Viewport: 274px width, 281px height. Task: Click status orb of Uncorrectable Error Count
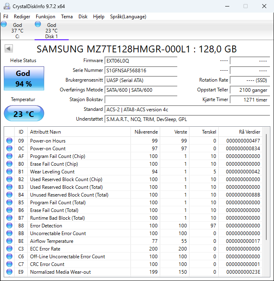click(x=9, y=233)
